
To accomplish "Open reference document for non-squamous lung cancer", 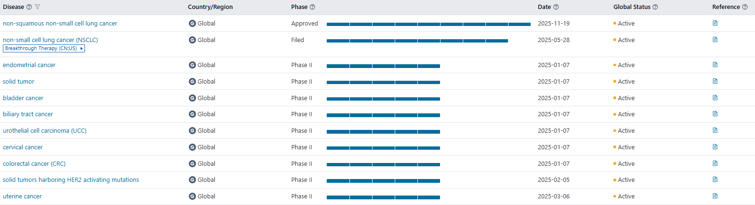I will (715, 23).
